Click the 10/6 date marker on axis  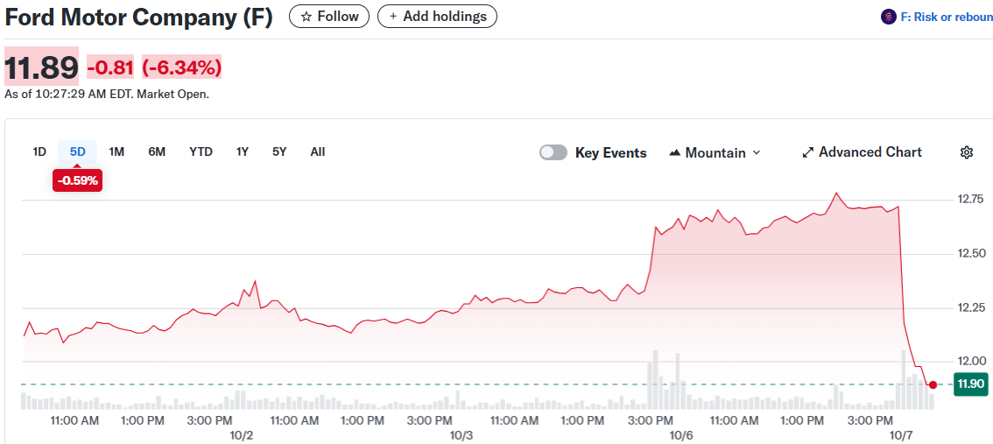pyautogui.click(x=681, y=435)
